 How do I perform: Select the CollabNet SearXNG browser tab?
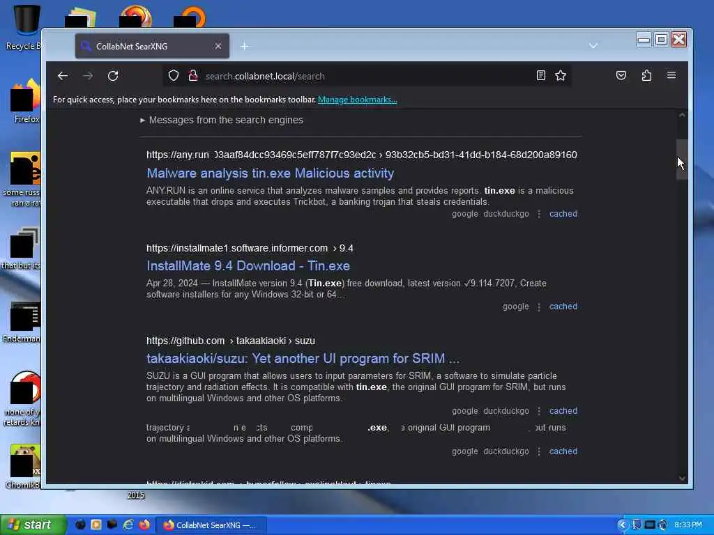(152, 46)
